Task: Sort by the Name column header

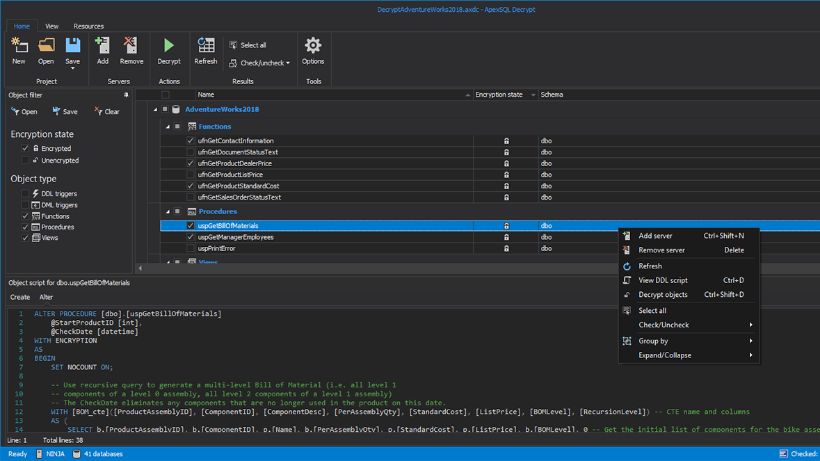Action: [335, 95]
